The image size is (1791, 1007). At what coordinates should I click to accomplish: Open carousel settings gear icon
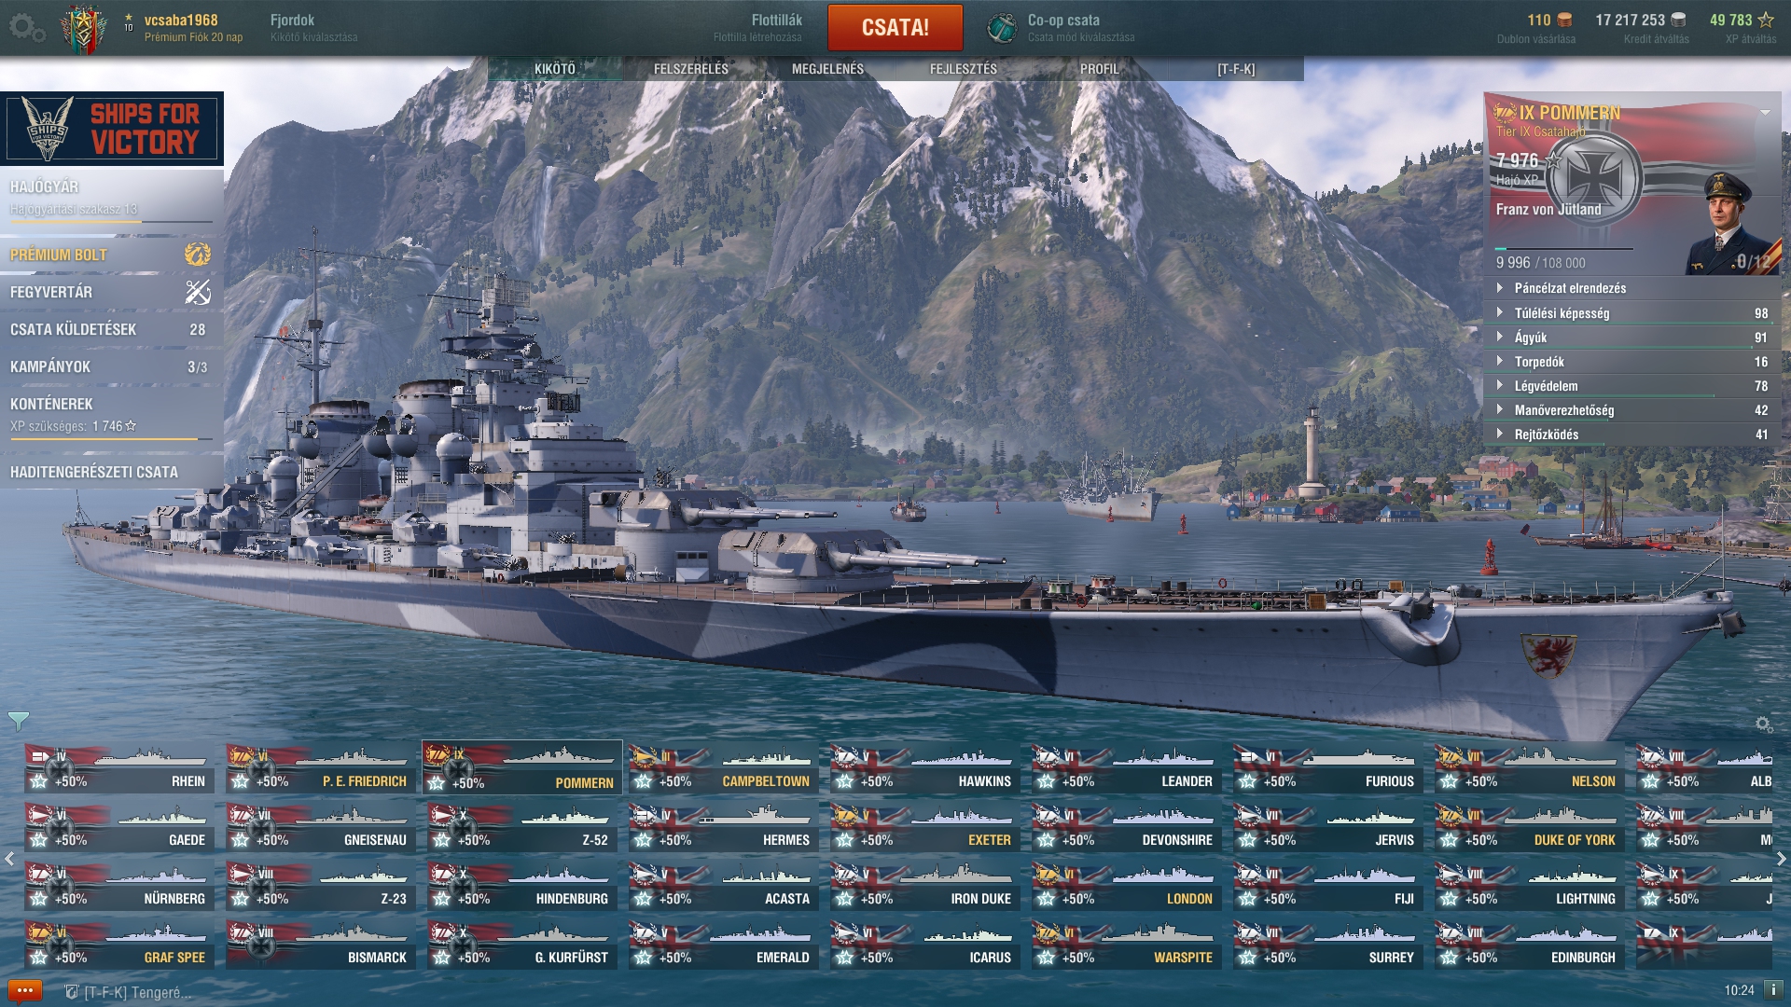(1763, 724)
